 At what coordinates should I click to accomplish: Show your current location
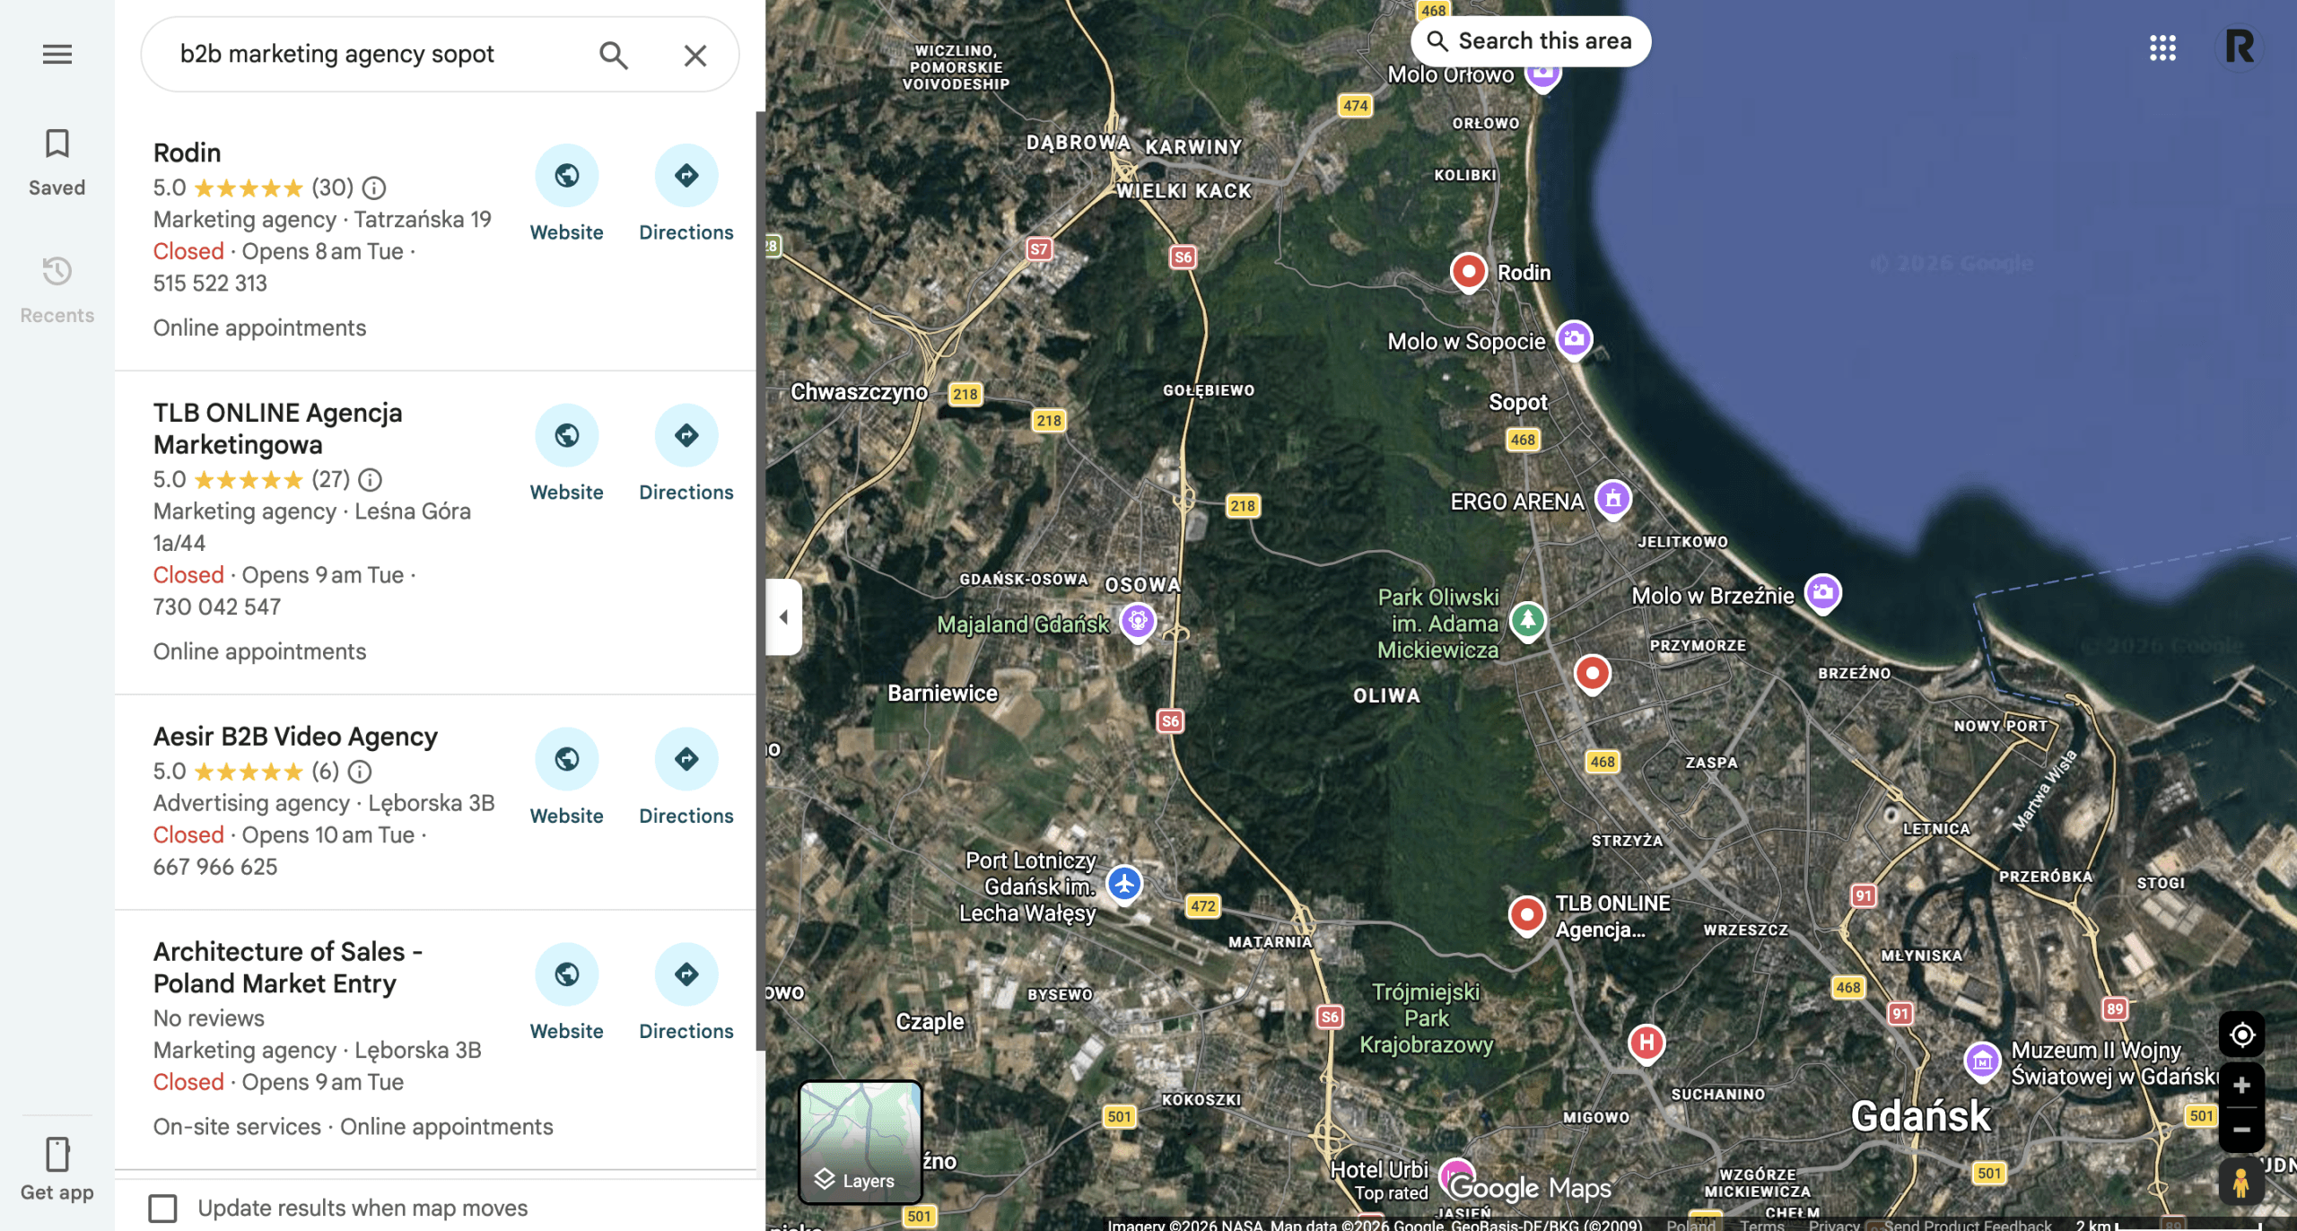tap(2240, 1035)
